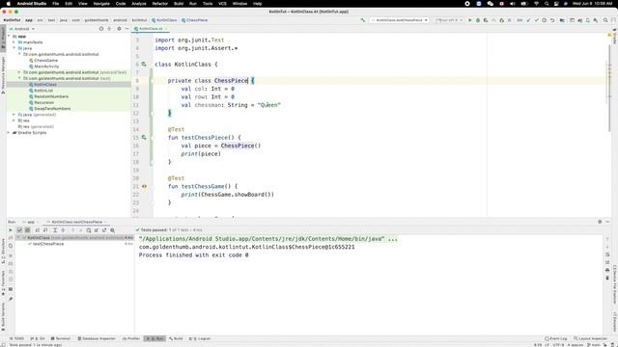Viewport: 618px width, 347px height.
Task: Click the collapse all icon in Run toolbar
Action: pos(63,230)
